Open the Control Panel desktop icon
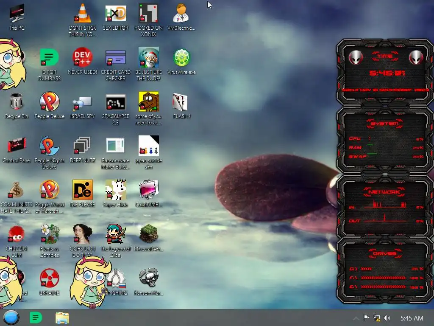The height and width of the screenshot is (326, 434). pyautogui.click(x=17, y=150)
